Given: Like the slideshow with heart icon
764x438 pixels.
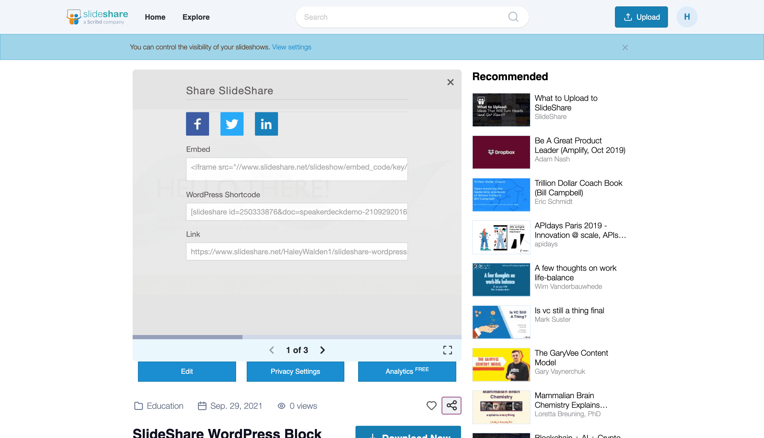Looking at the screenshot, I should 431,406.
